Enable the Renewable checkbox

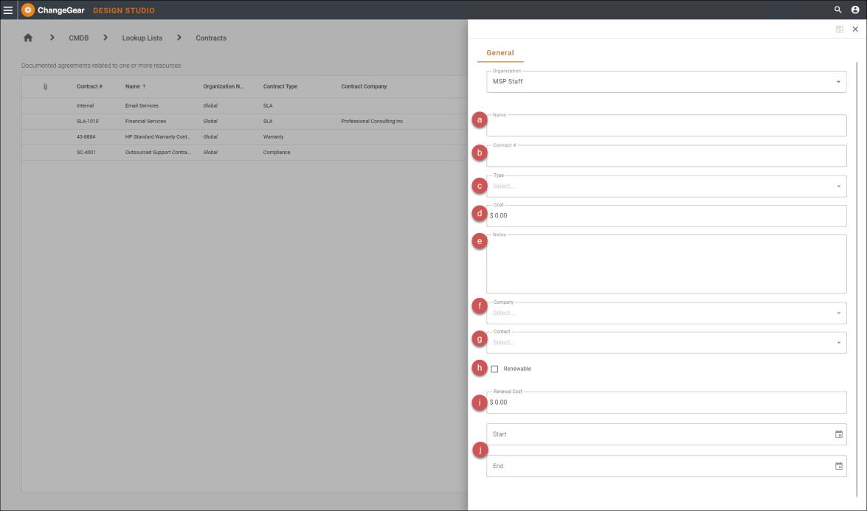(x=494, y=369)
